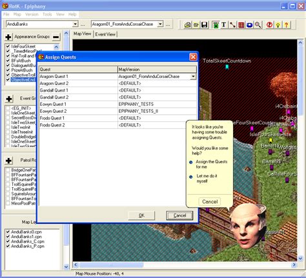Confirm Assign Quests with OK button
The image size is (306, 278).
[141, 215]
